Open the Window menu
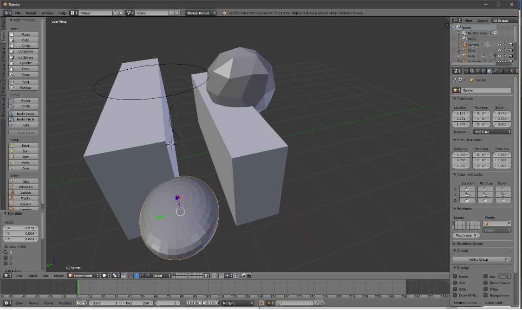Image resolution: width=522 pixels, height=310 pixels. 47,13
